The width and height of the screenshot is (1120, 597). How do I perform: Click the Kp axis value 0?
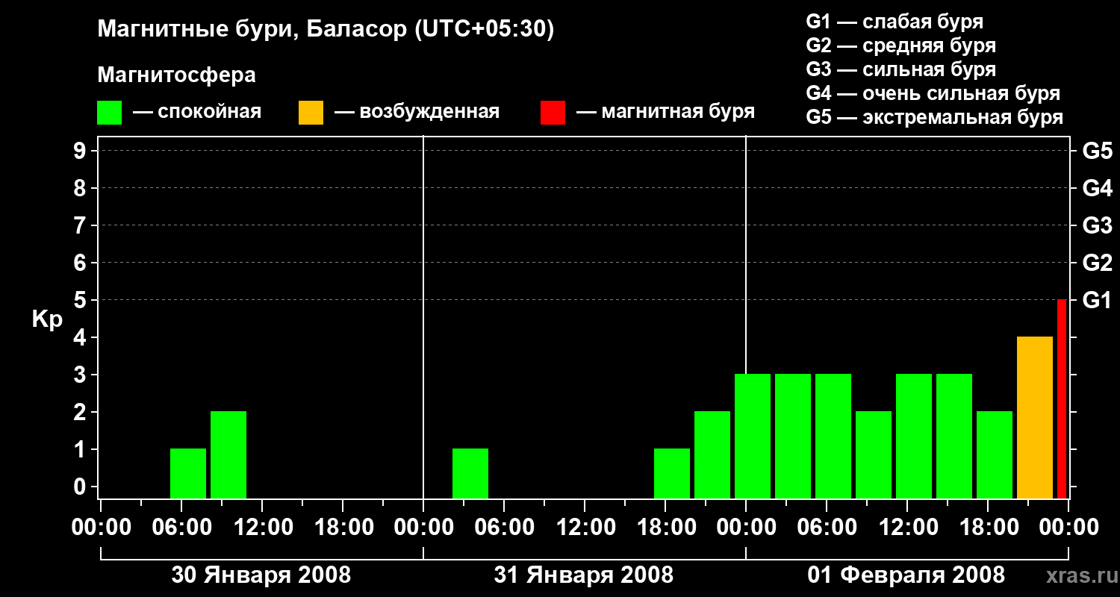[x=81, y=487]
